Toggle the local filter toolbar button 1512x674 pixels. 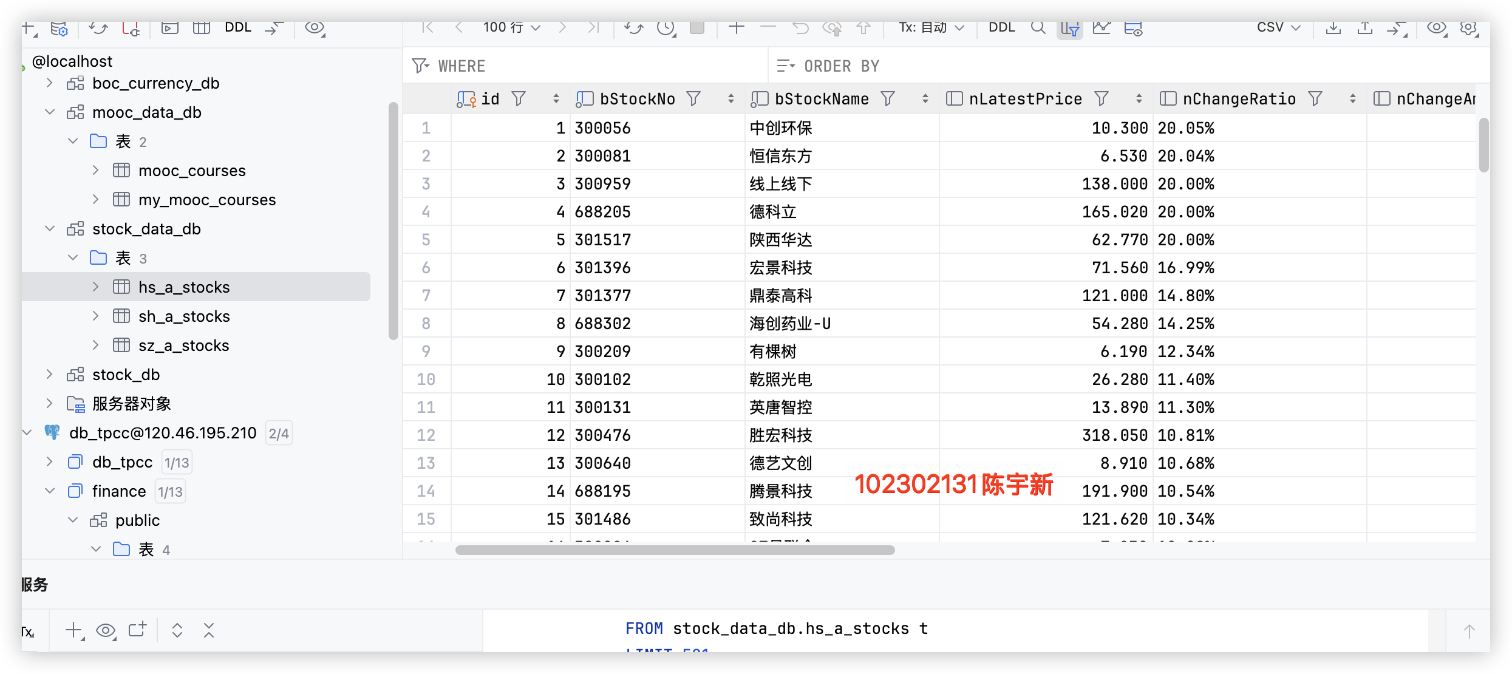pyautogui.click(x=1069, y=28)
